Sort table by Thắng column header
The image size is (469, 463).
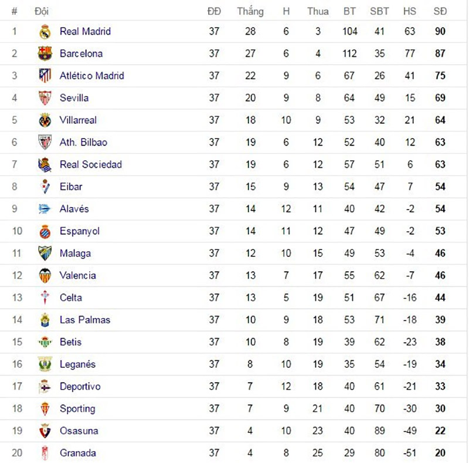coord(250,11)
